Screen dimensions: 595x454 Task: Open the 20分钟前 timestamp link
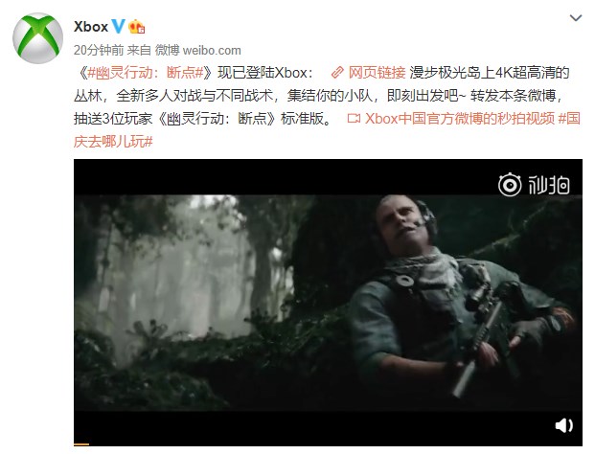99,50
